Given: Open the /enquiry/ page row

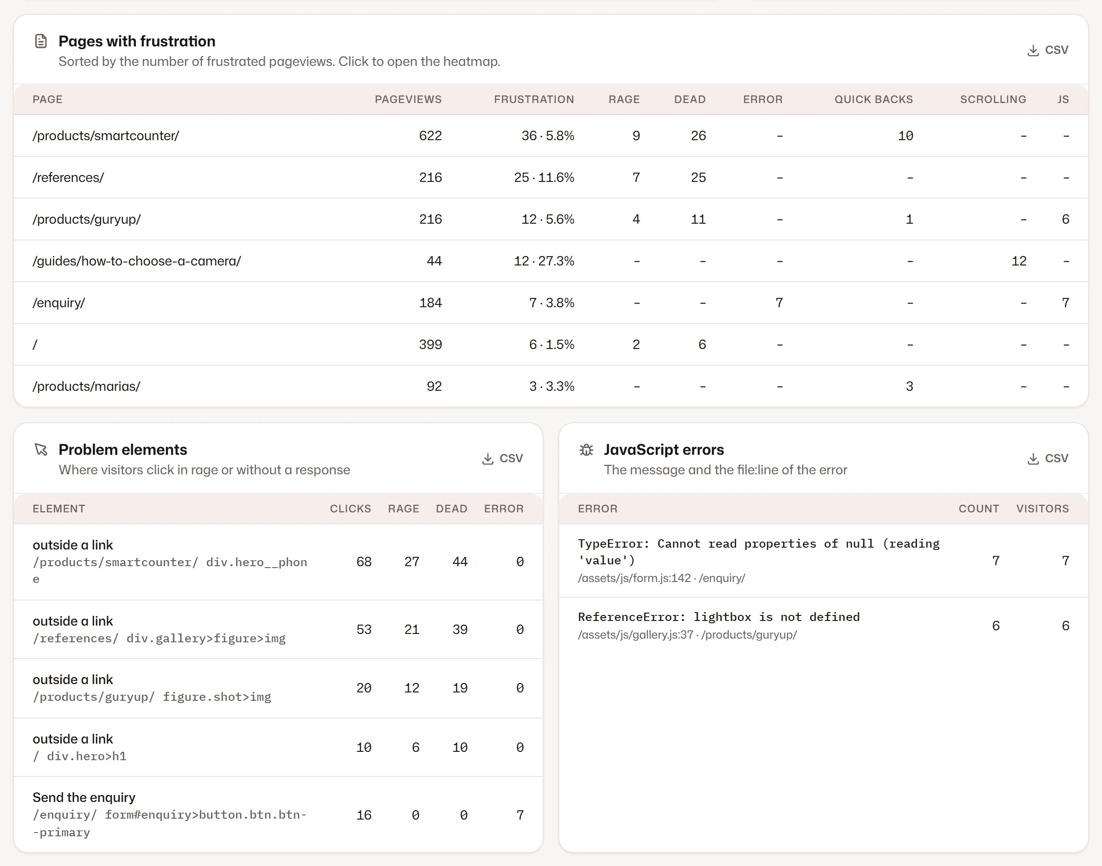Looking at the screenshot, I should 551,303.
